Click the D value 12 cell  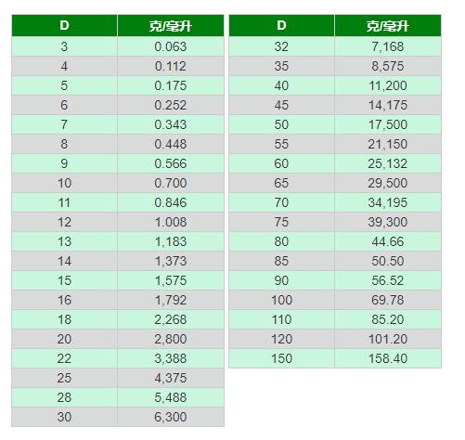pyautogui.click(x=64, y=222)
